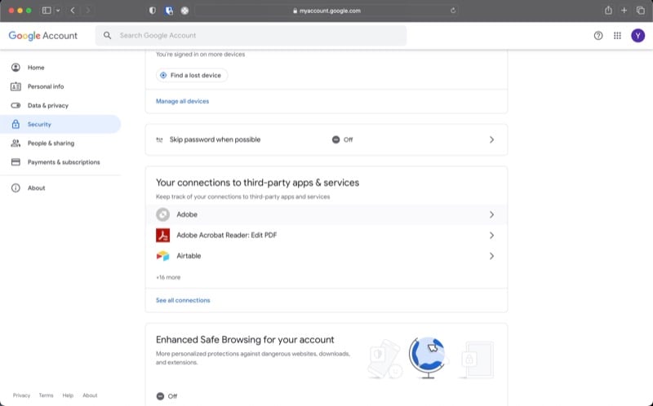Focus the Search Google Account field

pos(251,36)
